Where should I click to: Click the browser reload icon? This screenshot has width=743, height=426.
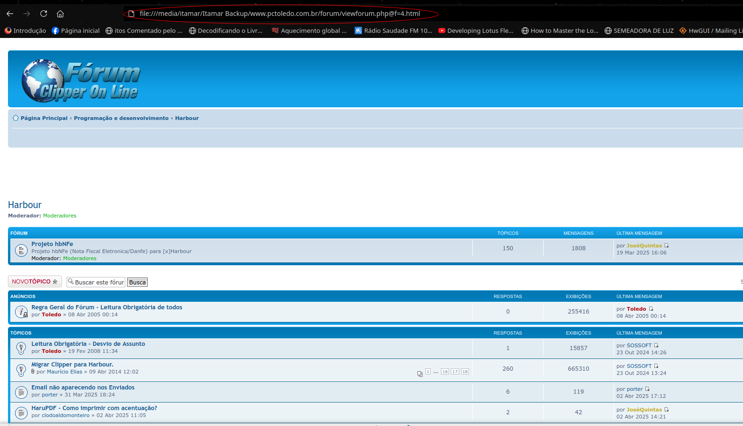pos(44,14)
